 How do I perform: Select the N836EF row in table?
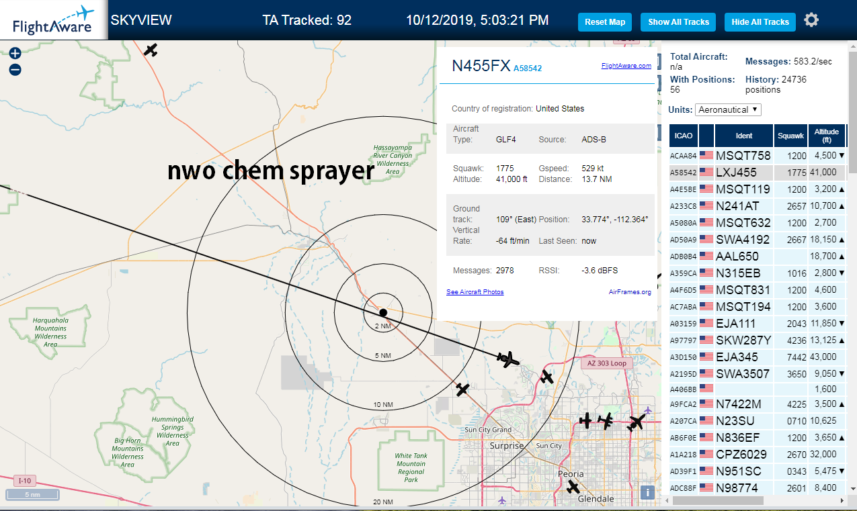tap(757, 438)
